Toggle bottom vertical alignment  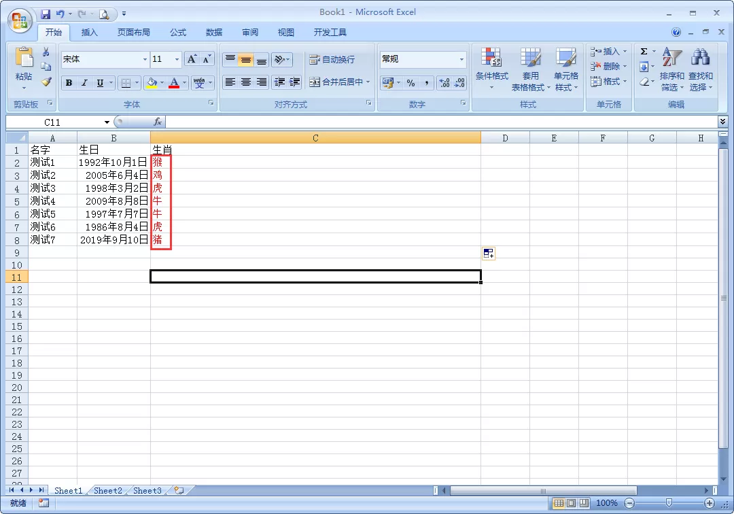pyautogui.click(x=261, y=59)
